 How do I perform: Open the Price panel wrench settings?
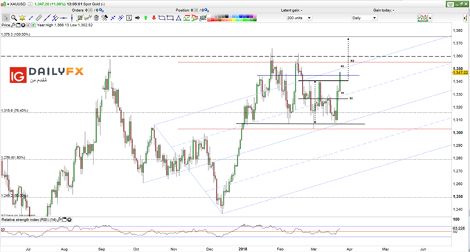(13, 25)
